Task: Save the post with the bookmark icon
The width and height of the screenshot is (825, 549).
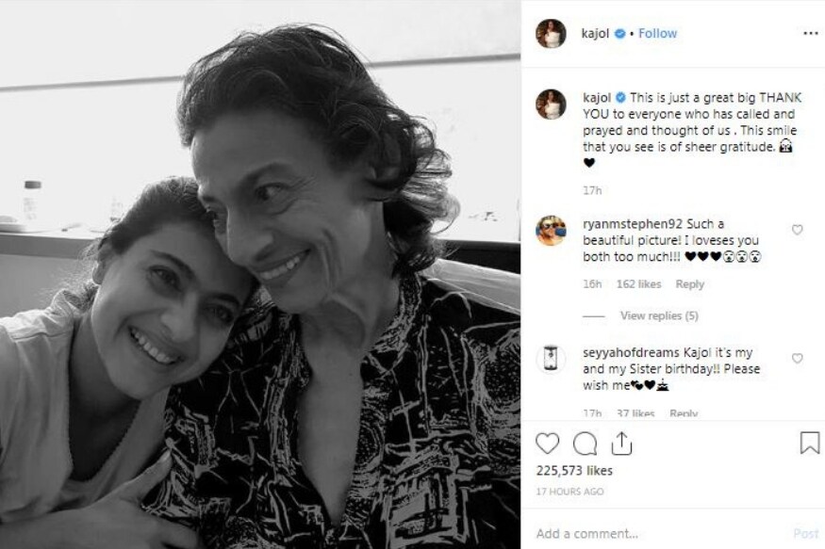Action: [x=809, y=444]
